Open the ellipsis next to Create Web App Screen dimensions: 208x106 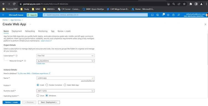(30, 24)
